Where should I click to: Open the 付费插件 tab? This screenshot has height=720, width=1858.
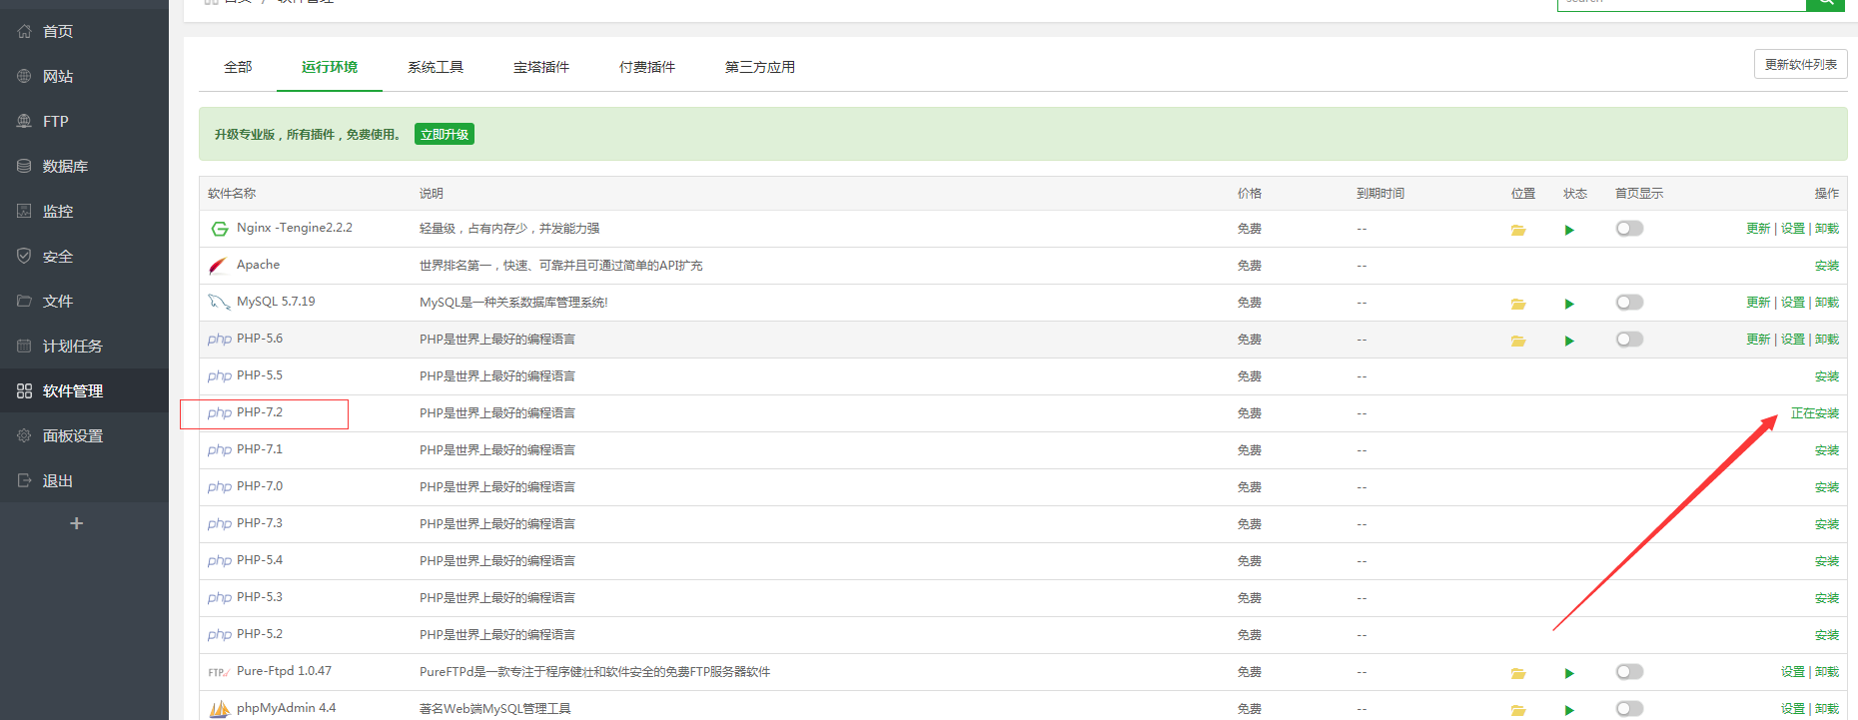647,67
